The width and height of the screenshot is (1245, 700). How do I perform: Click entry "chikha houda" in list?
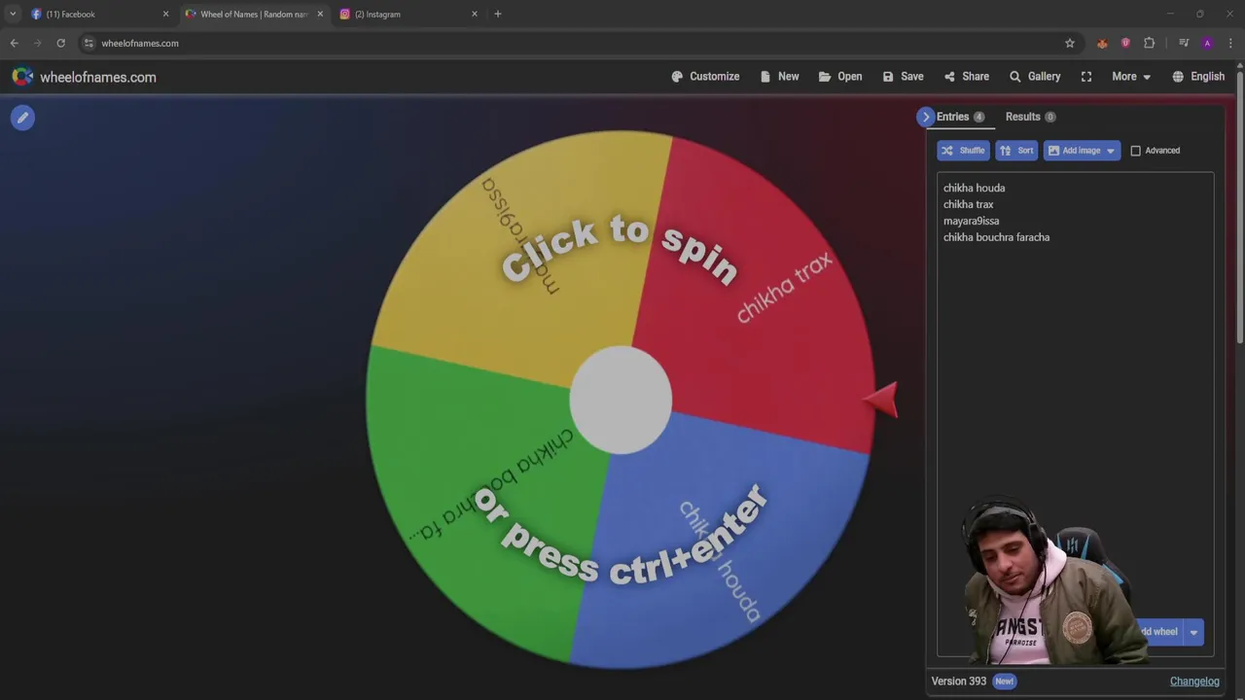click(x=974, y=188)
